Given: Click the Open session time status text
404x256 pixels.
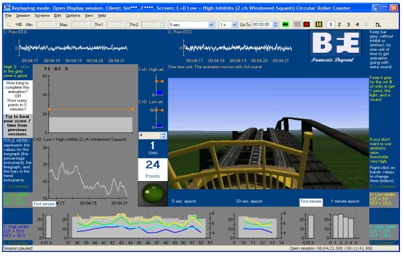Looking at the screenshot, I should point(331,249).
